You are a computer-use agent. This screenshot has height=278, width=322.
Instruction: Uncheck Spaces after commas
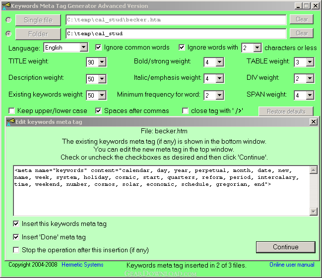[x=98, y=111]
